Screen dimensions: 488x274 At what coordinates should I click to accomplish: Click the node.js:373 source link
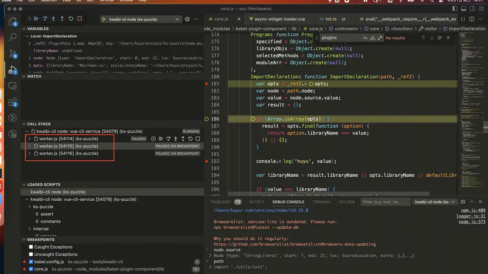(472, 222)
